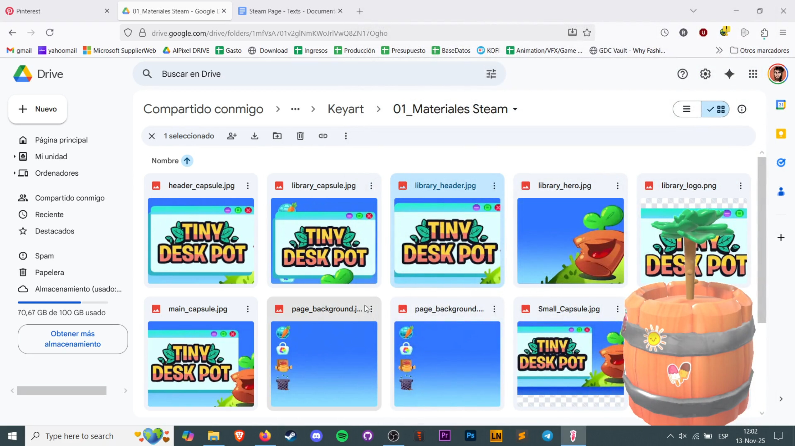Switch to the Steam Page document tab
Image resolution: width=795 pixels, height=446 pixels.
pyautogui.click(x=290, y=11)
